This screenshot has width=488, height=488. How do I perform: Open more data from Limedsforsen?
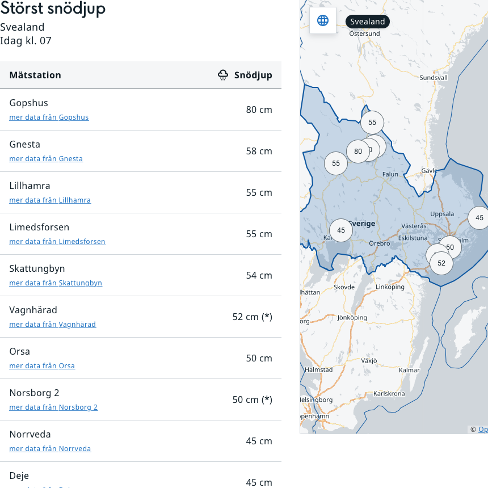coord(57,242)
